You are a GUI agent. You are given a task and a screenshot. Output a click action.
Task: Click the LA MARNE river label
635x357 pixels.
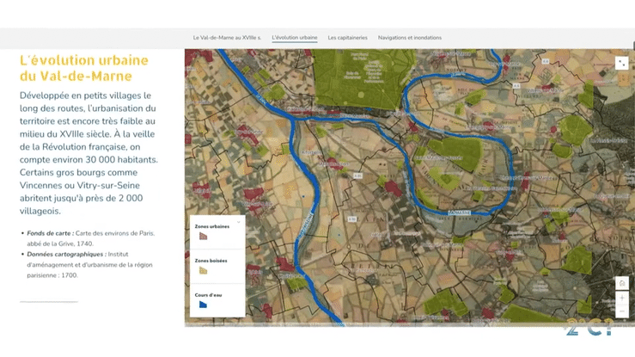pyautogui.click(x=460, y=212)
